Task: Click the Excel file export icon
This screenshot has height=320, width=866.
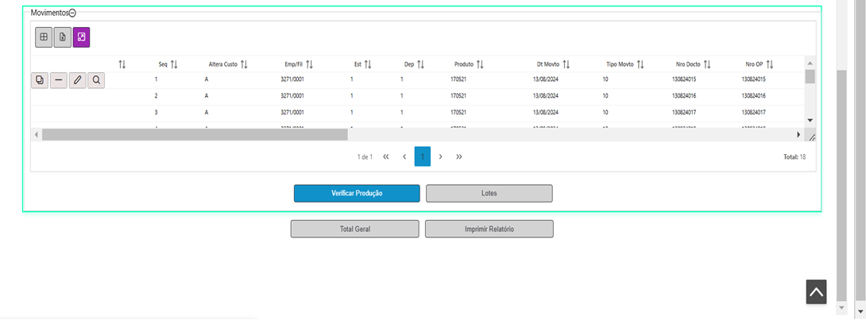Action: point(63,37)
